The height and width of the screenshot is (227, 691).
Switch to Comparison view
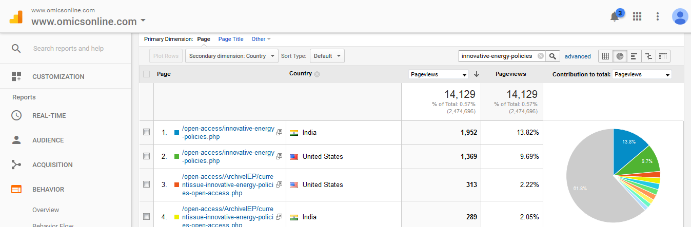[x=648, y=56]
